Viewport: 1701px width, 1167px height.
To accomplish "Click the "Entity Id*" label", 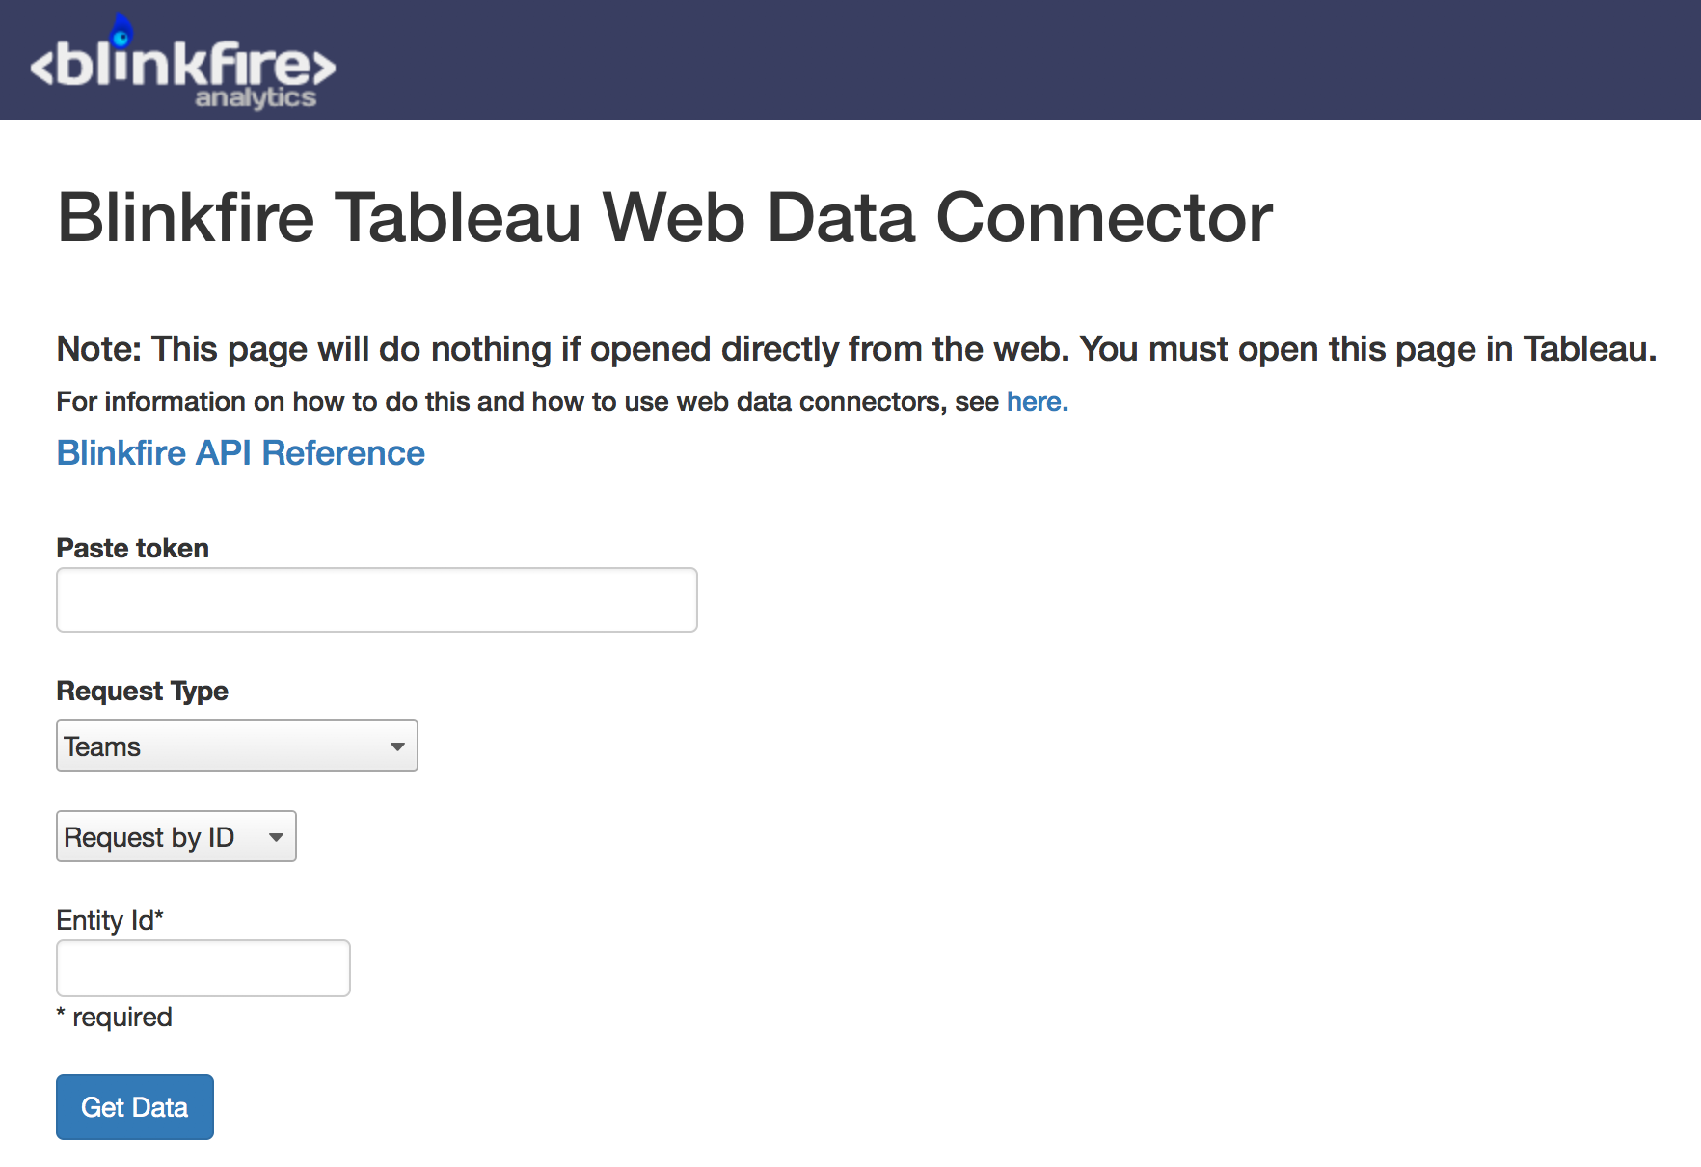I will [110, 920].
